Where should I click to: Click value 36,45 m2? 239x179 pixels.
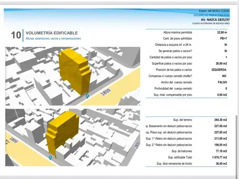click(222, 164)
